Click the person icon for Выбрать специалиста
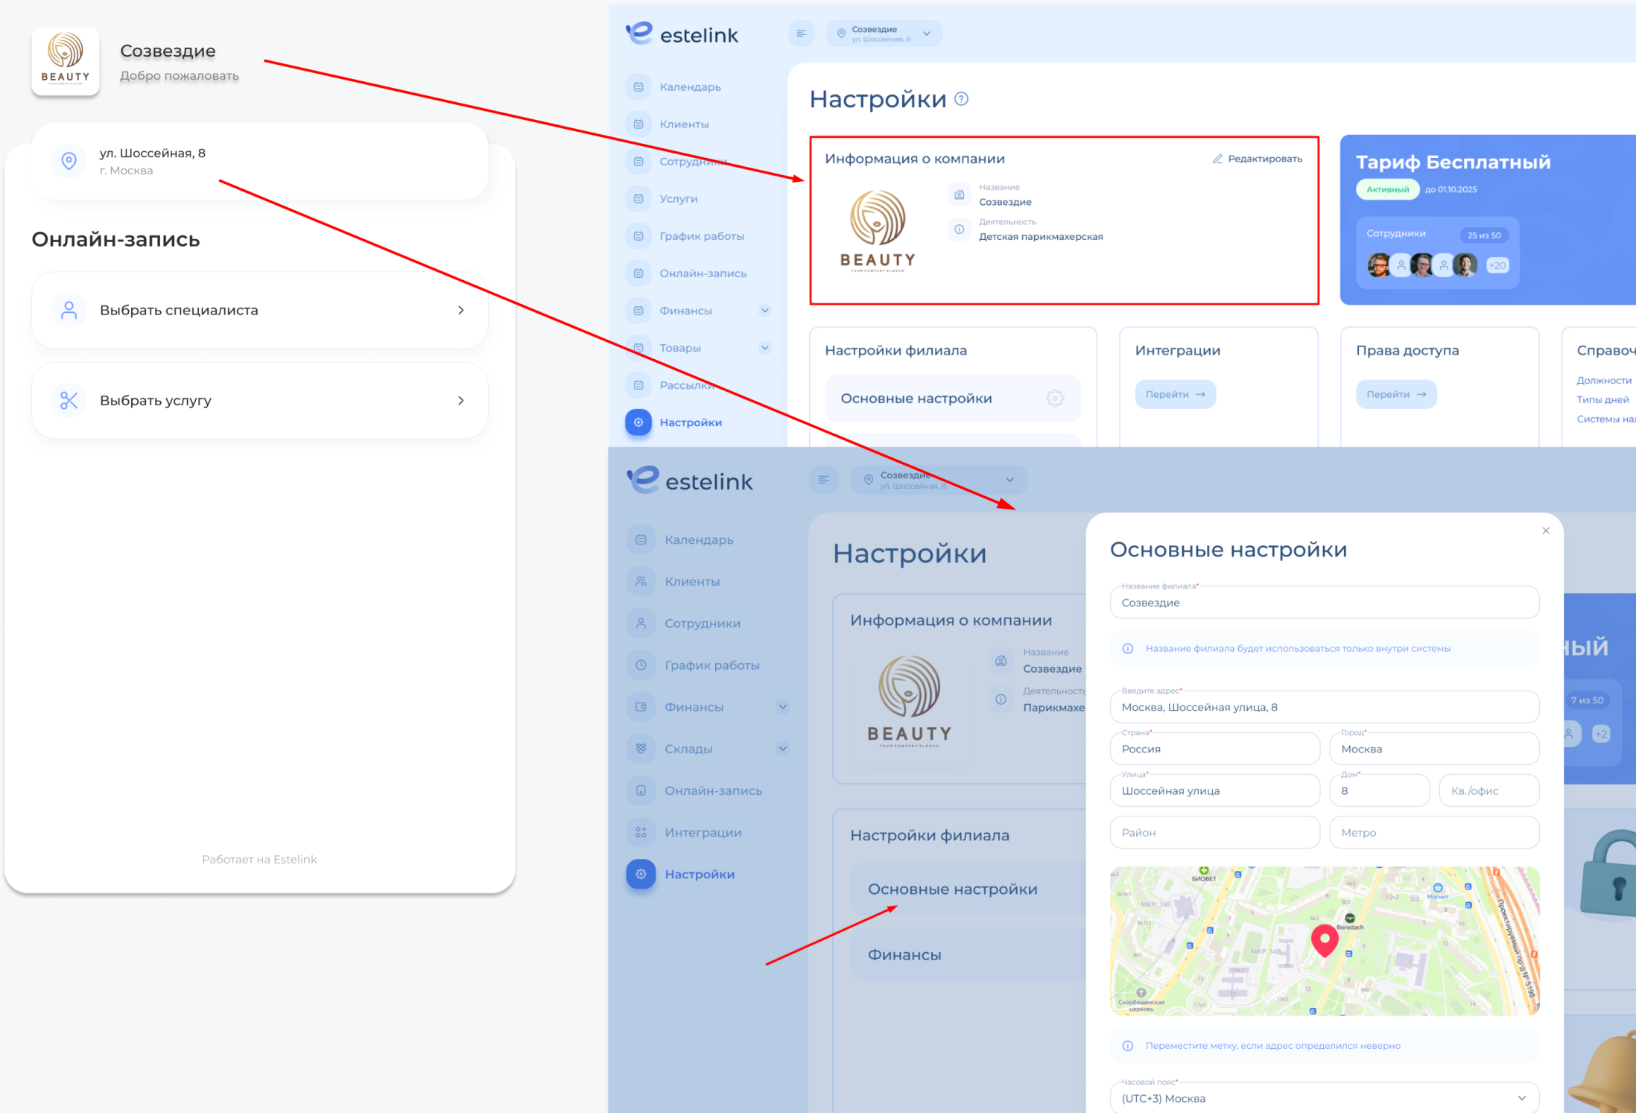This screenshot has height=1113, width=1636. tap(69, 311)
